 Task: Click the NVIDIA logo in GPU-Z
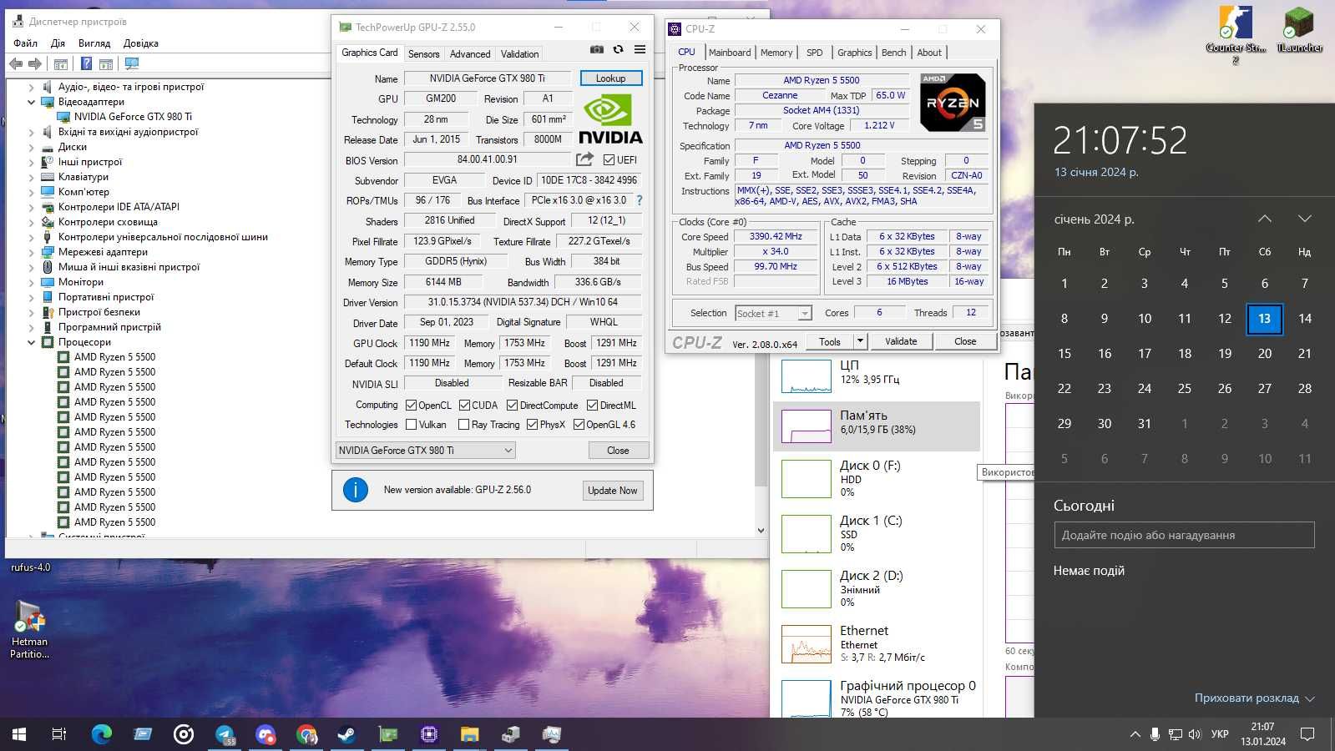coord(610,119)
